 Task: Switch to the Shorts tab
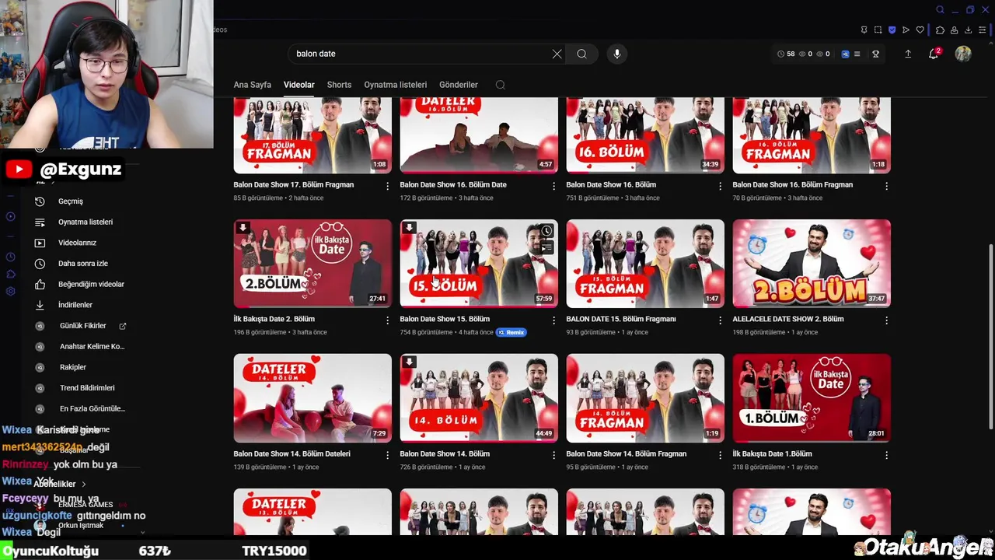coord(339,84)
